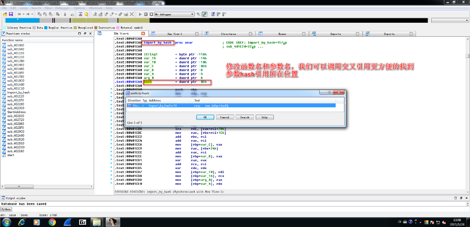Click the External symbol legend color swatch
The height and width of the screenshot is (227, 470).
click(x=118, y=28)
